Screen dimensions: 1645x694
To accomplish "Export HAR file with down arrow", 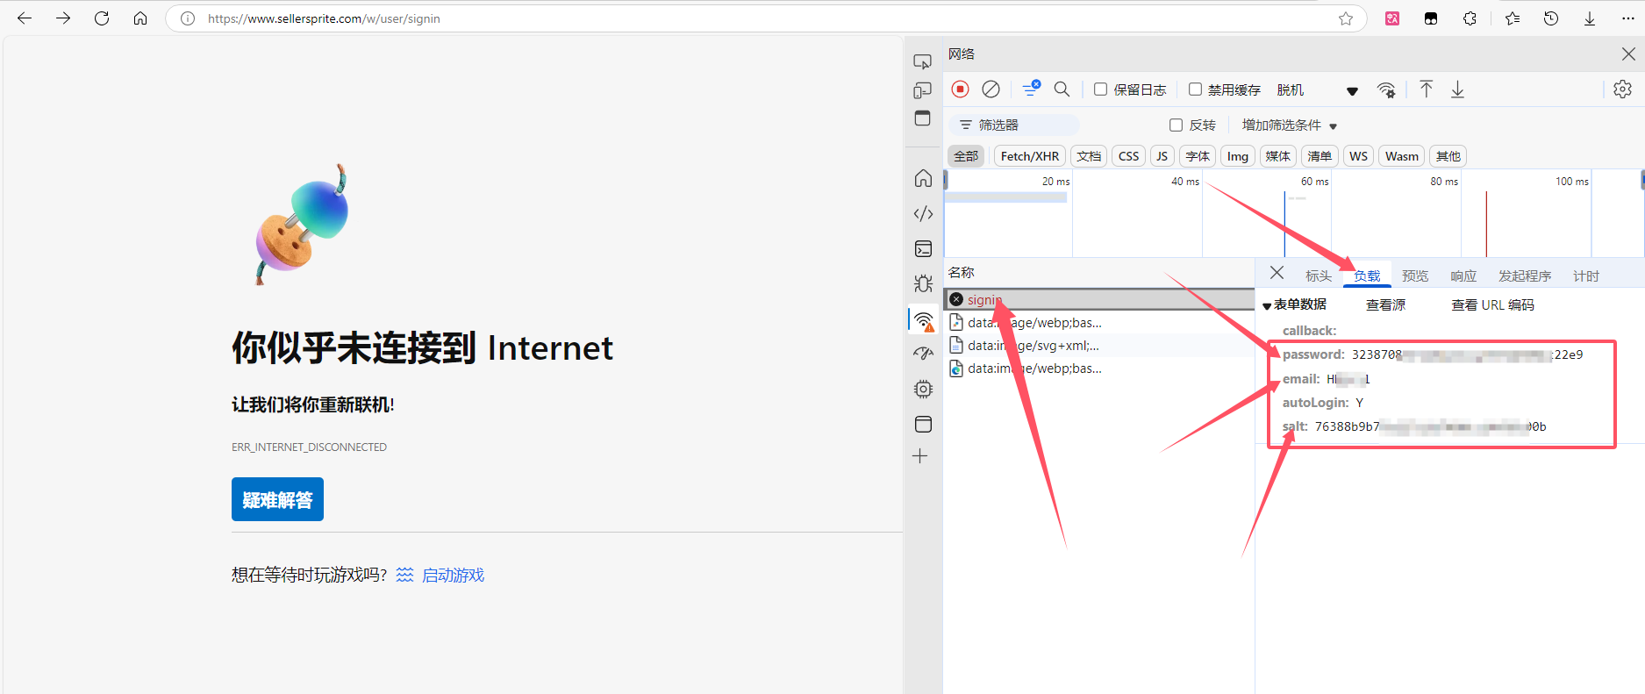I will click(x=1457, y=89).
